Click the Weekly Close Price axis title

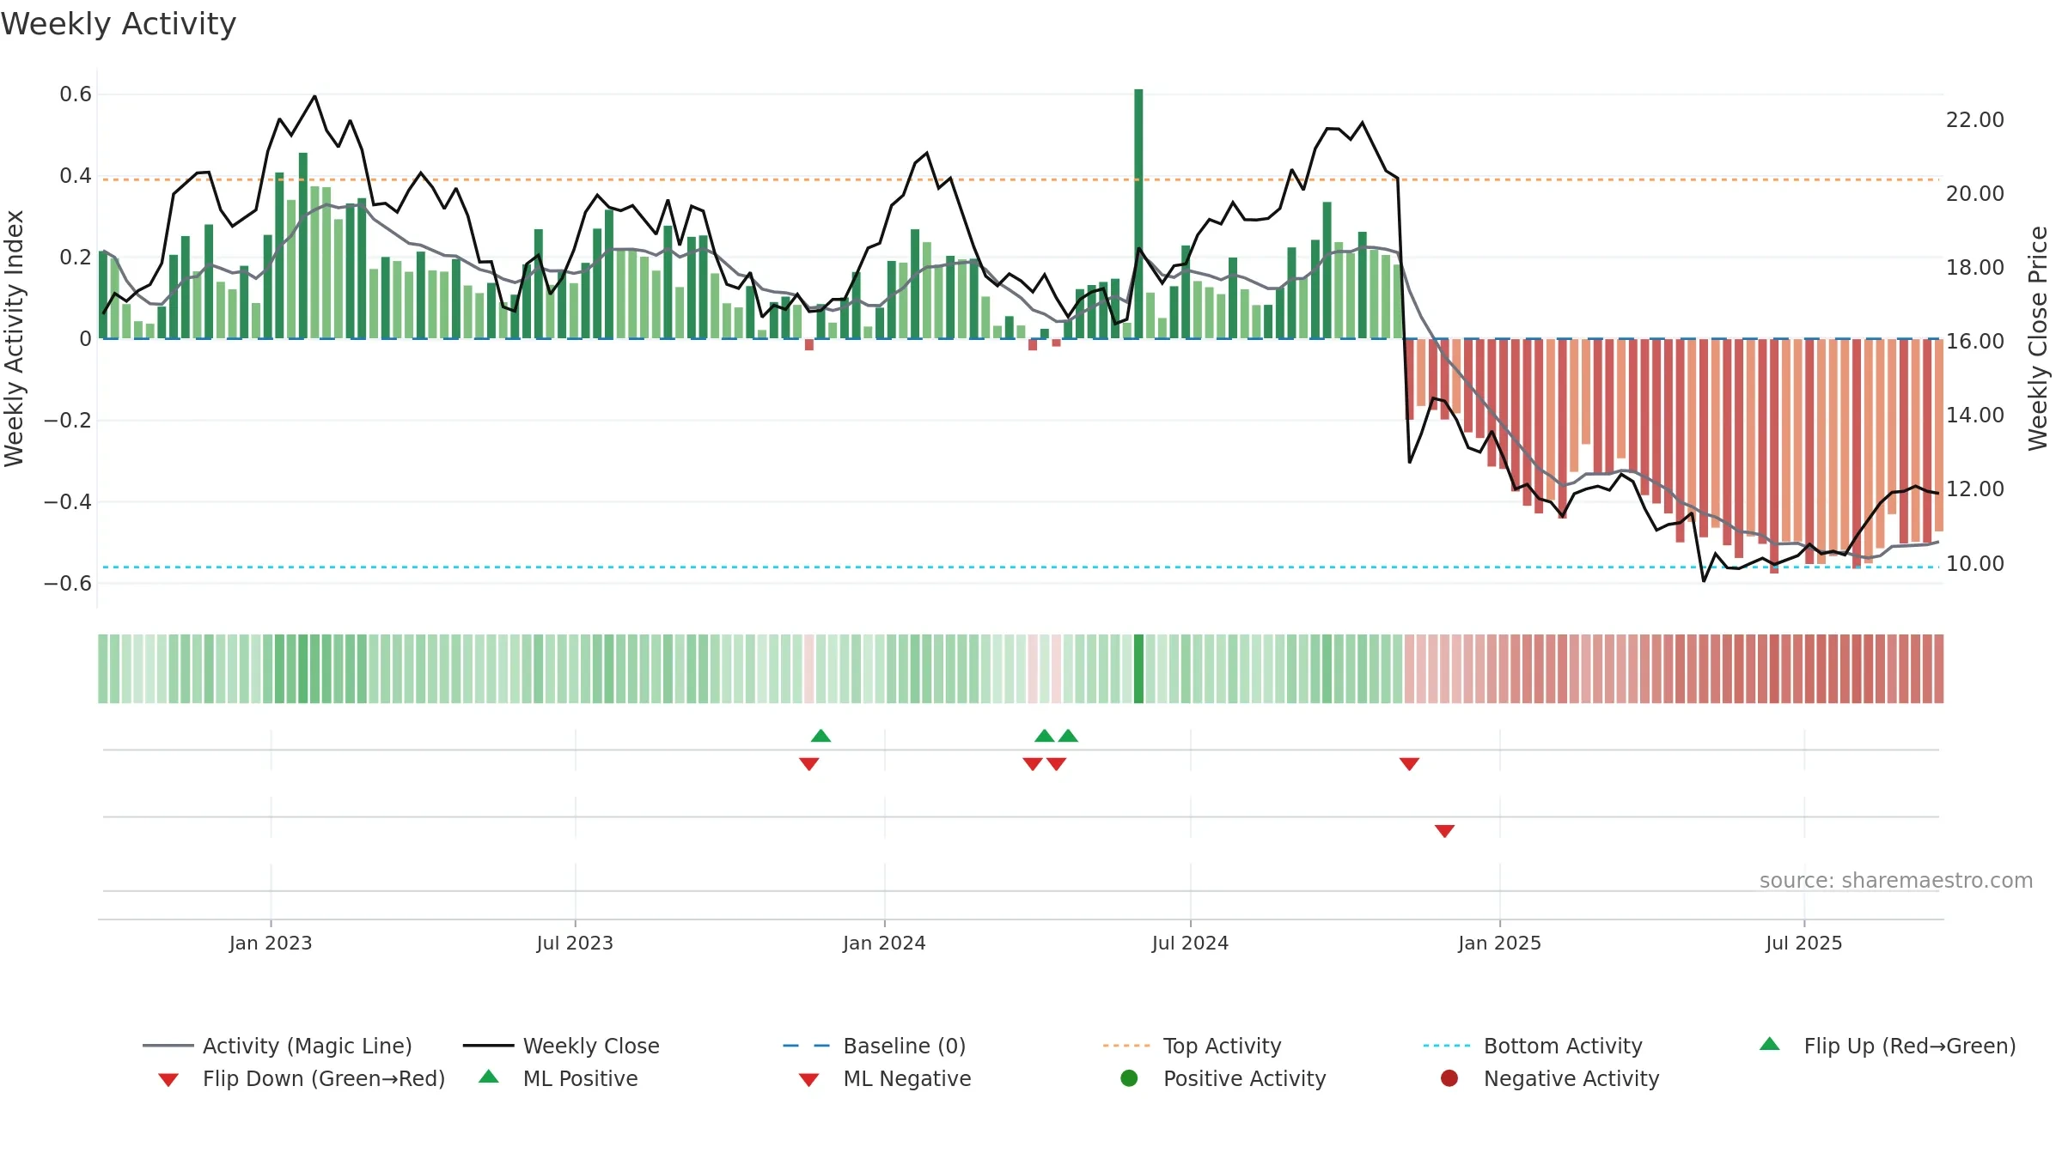click(x=2038, y=338)
